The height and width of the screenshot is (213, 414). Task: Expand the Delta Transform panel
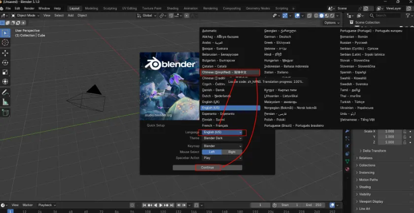374,151
